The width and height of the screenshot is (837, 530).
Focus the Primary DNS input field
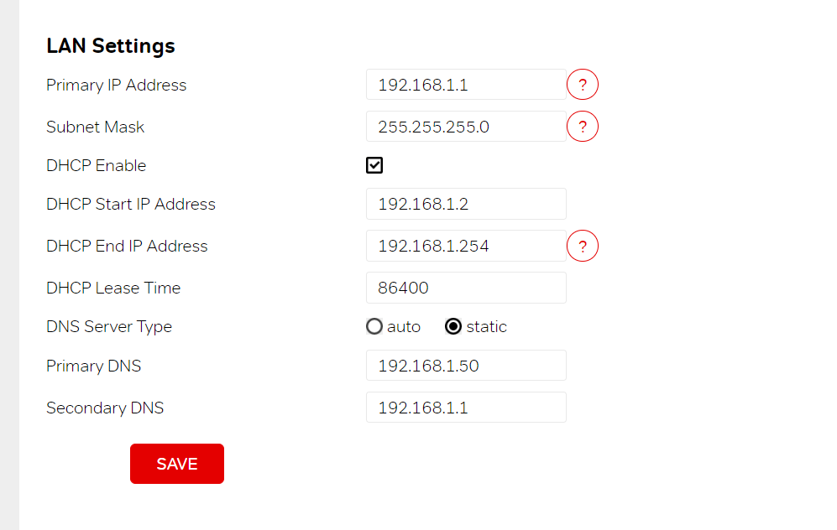point(466,366)
